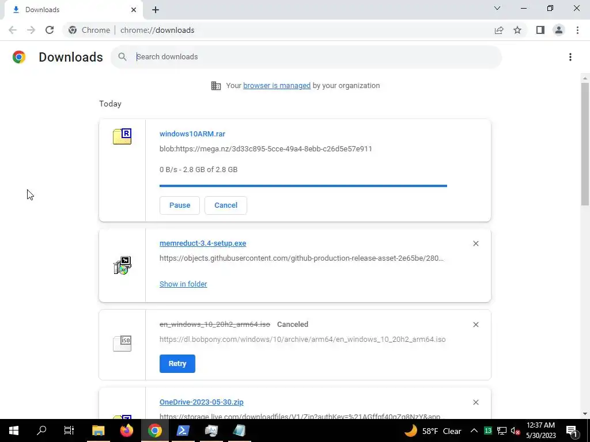Click the muted volume tray icon
This screenshot has width=590, height=442.
click(516, 430)
